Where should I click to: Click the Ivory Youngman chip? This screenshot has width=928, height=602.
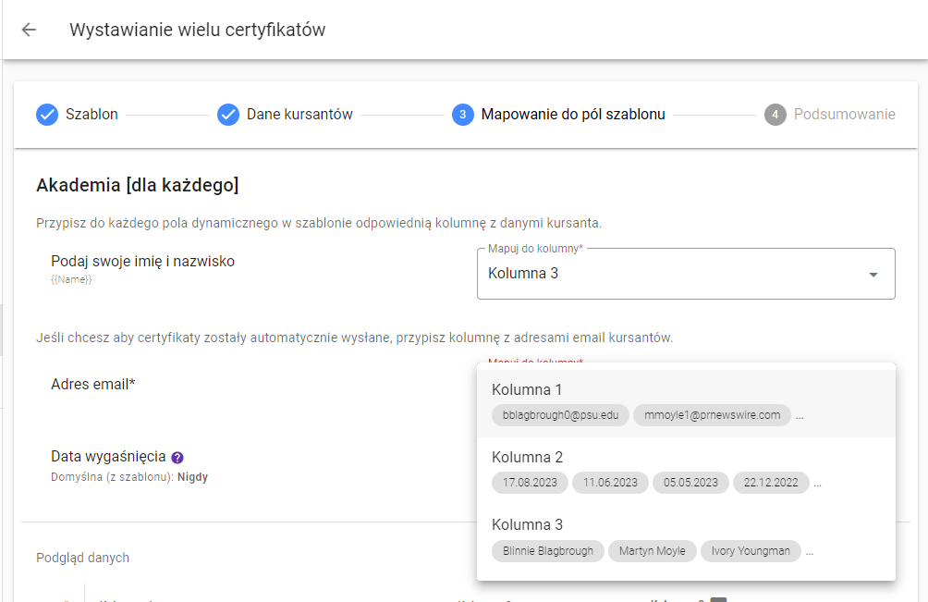coord(751,550)
